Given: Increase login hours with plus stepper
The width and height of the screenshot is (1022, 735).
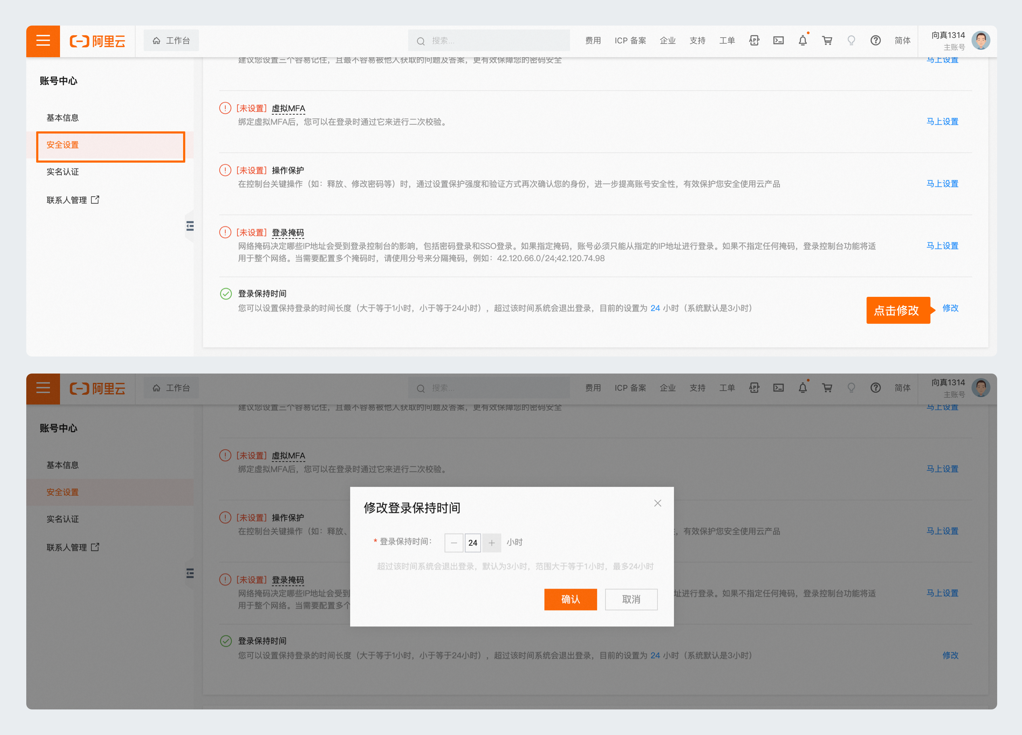Looking at the screenshot, I should (491, 543).
